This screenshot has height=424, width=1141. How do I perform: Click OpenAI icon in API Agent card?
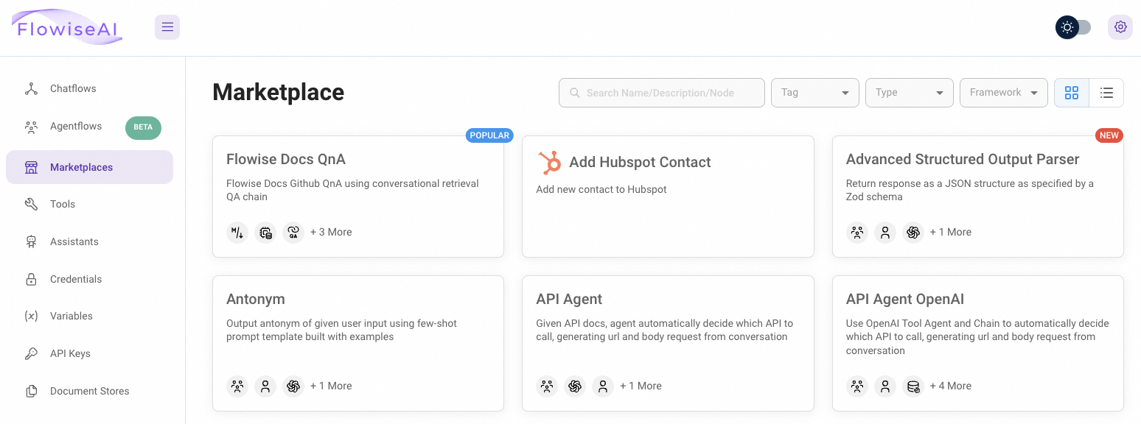pos(575,386)
